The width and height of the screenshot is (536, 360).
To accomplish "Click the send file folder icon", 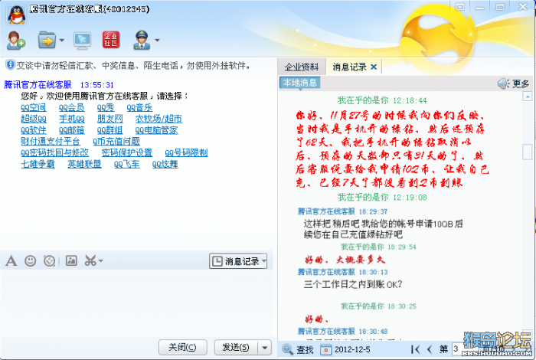I will coord(47,41).
